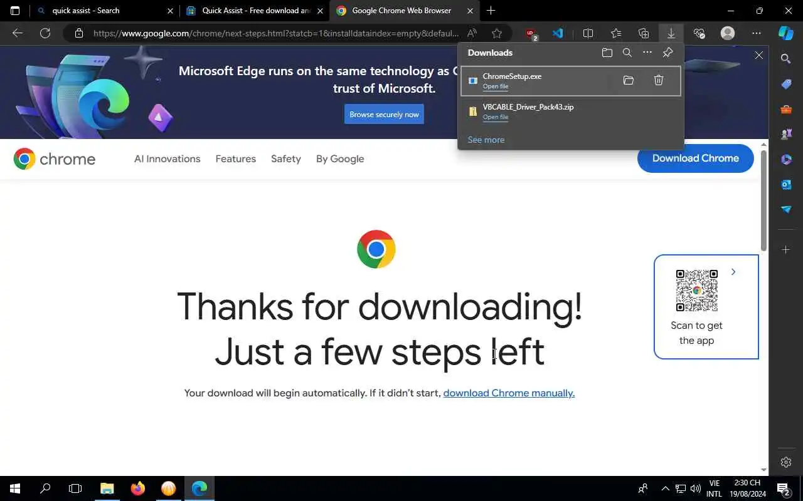Open the Favorites list icon
The image size is (803, 501).
point(616,33)
